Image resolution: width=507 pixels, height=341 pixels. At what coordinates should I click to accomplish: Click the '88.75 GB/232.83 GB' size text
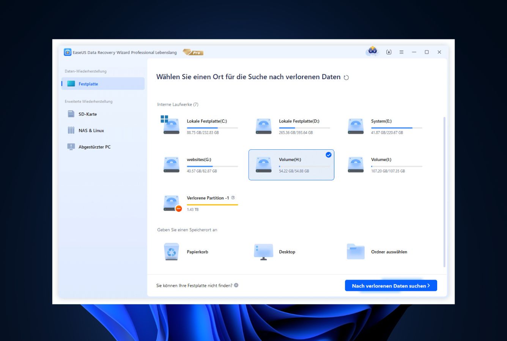click(203, 133)
